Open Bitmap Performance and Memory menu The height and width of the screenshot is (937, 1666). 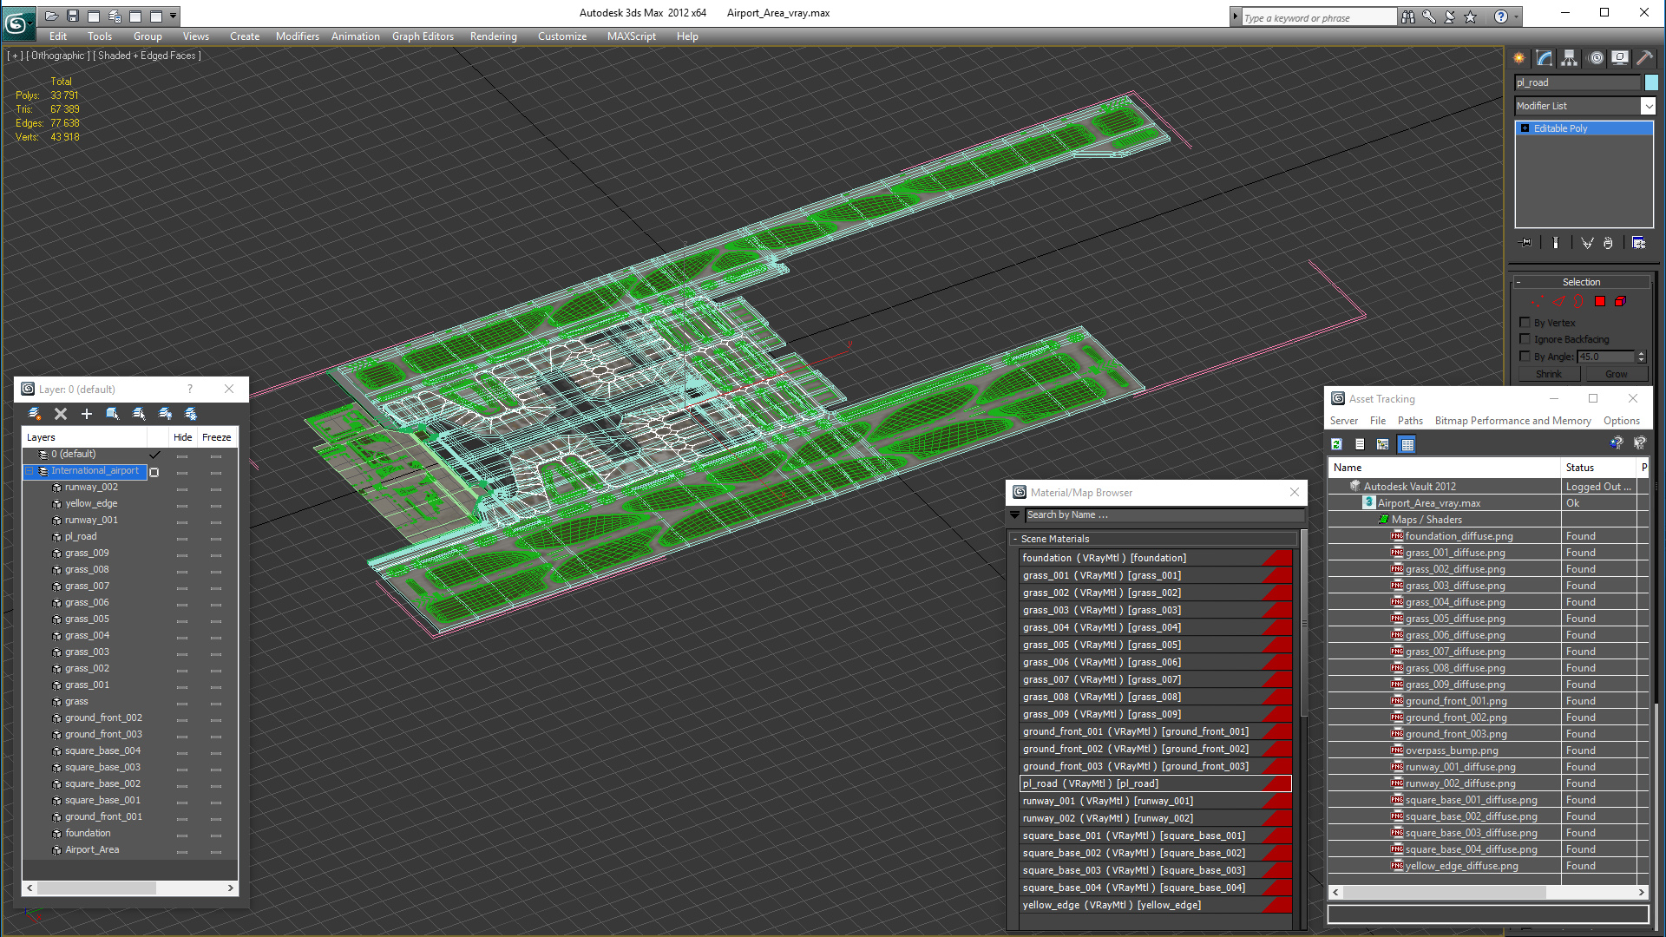[x=1513, y=421]
